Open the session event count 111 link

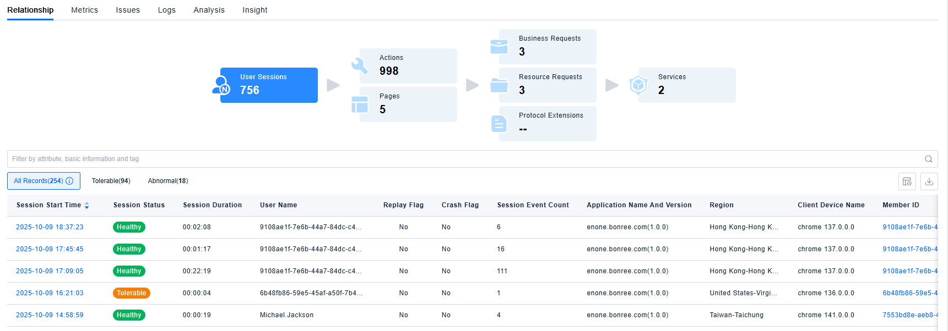tap(502, 271)
